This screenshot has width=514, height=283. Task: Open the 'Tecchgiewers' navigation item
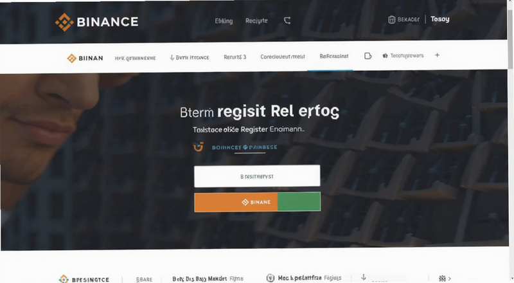click(403, 55)
